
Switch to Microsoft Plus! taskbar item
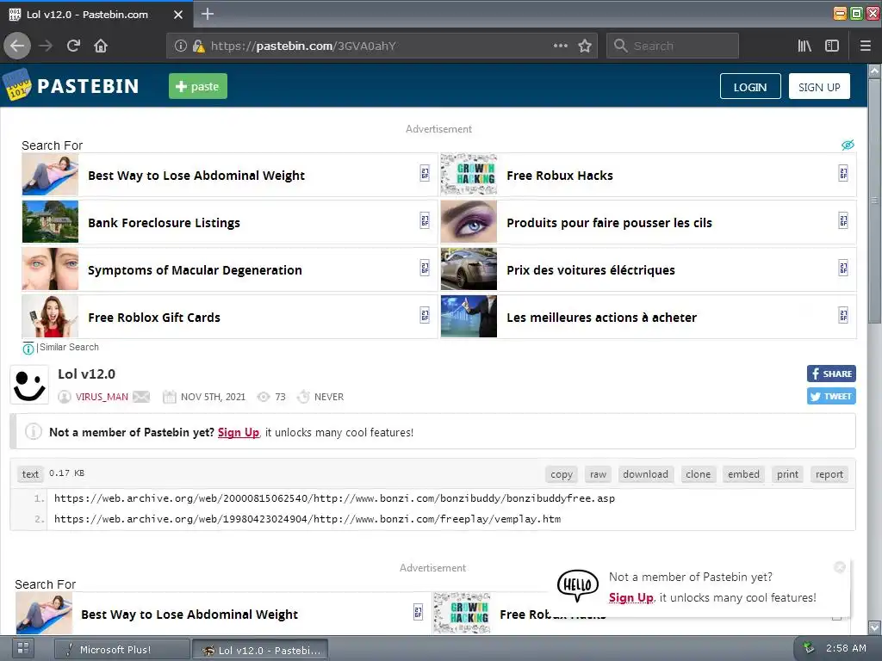(121, 650)
